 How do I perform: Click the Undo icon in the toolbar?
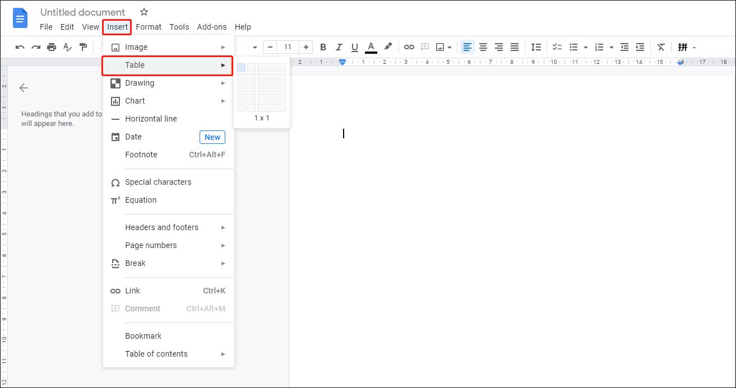click(20, 47)
